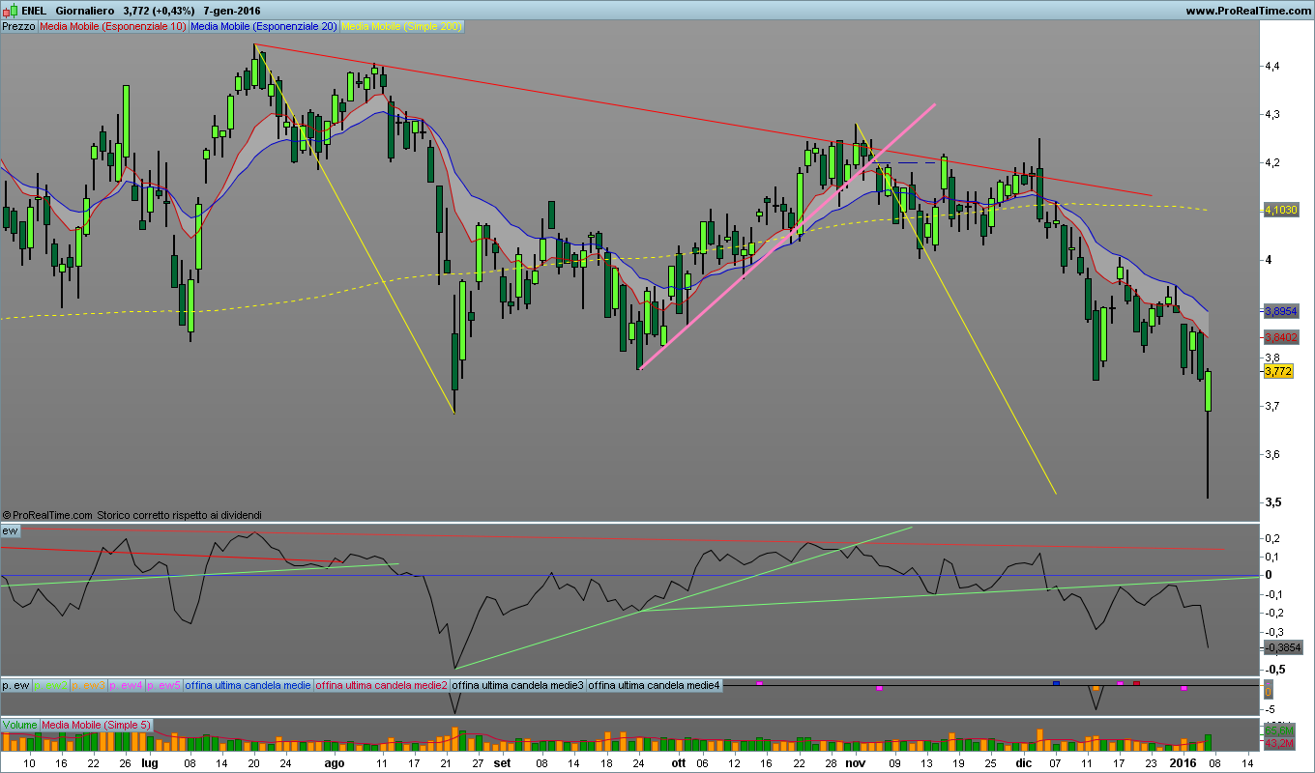Click the Giornaliero timeframe text
Screen dimensions: 1315x773
[x=85, y=11]
